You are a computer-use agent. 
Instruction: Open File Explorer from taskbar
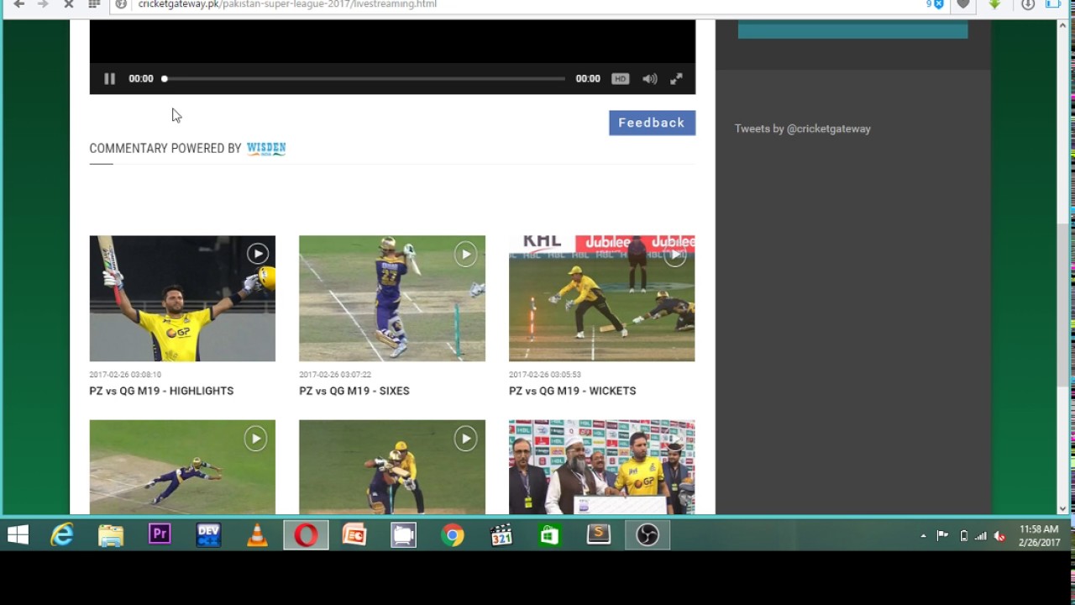point(111,535)
